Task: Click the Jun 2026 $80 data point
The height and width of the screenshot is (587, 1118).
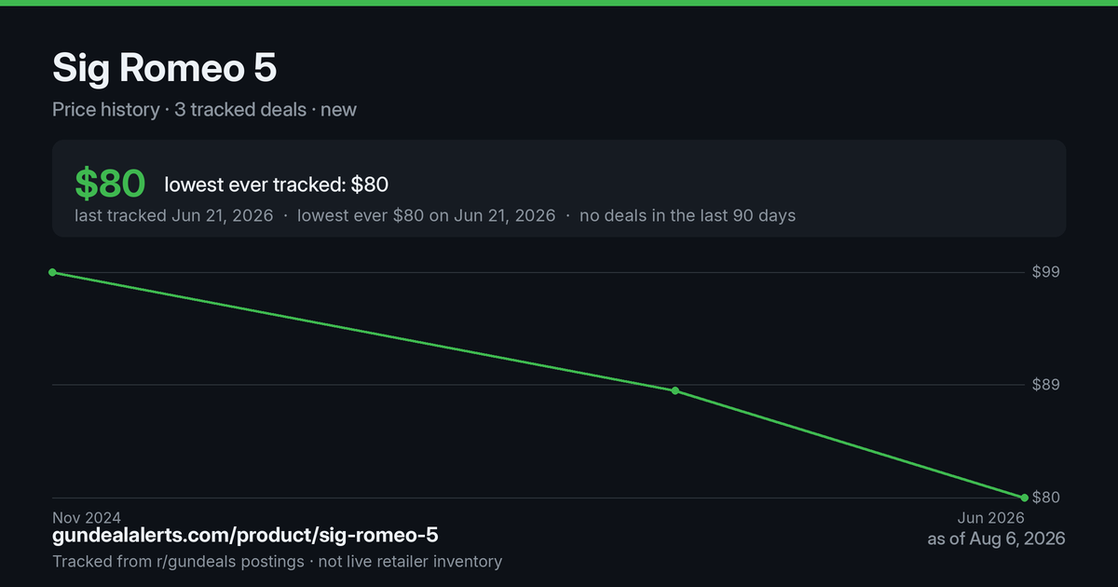Action: [1024, 498]
